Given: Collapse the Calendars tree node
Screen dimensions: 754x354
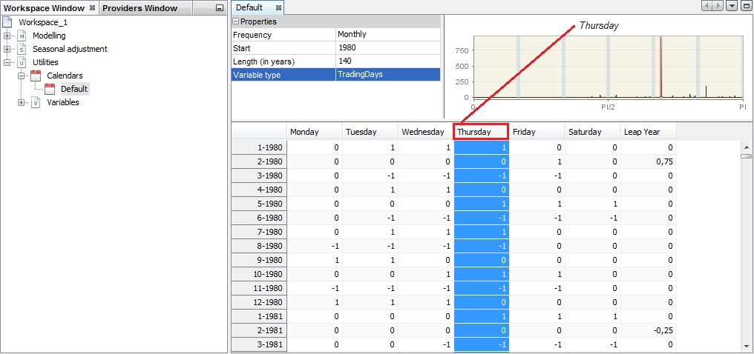Looking at the screenshot, I should (x=22, y=76).
